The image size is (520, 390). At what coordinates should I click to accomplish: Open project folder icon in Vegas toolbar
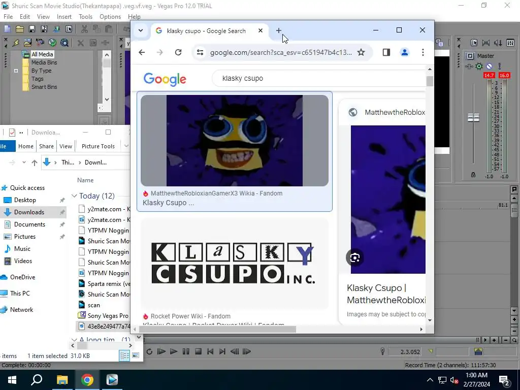coord(20,29)
